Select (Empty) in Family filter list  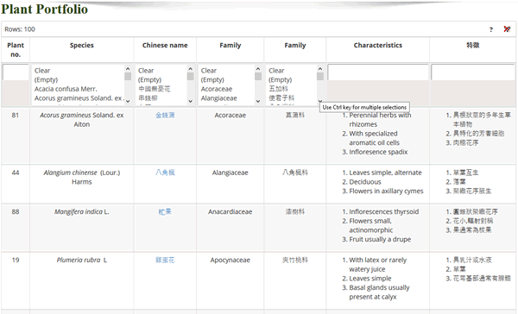point(212,80)
